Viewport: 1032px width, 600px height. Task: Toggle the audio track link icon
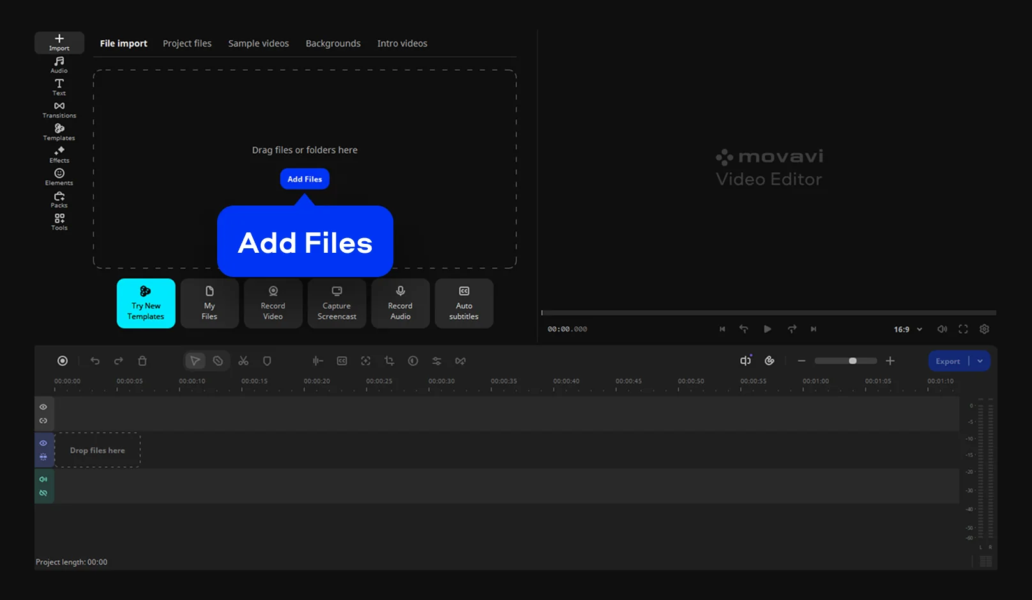click(43, 493)
